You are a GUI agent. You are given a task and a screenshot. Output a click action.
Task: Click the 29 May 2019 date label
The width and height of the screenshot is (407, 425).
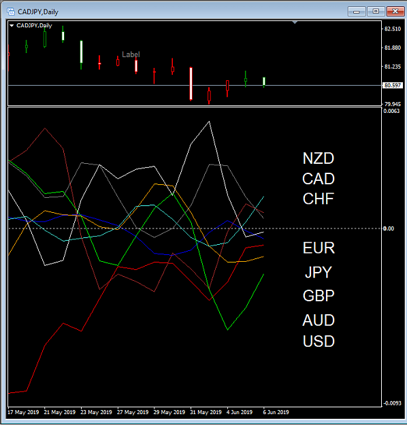(169, 412)
